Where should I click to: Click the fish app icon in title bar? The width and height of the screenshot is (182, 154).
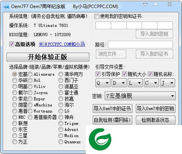point(6,7)
